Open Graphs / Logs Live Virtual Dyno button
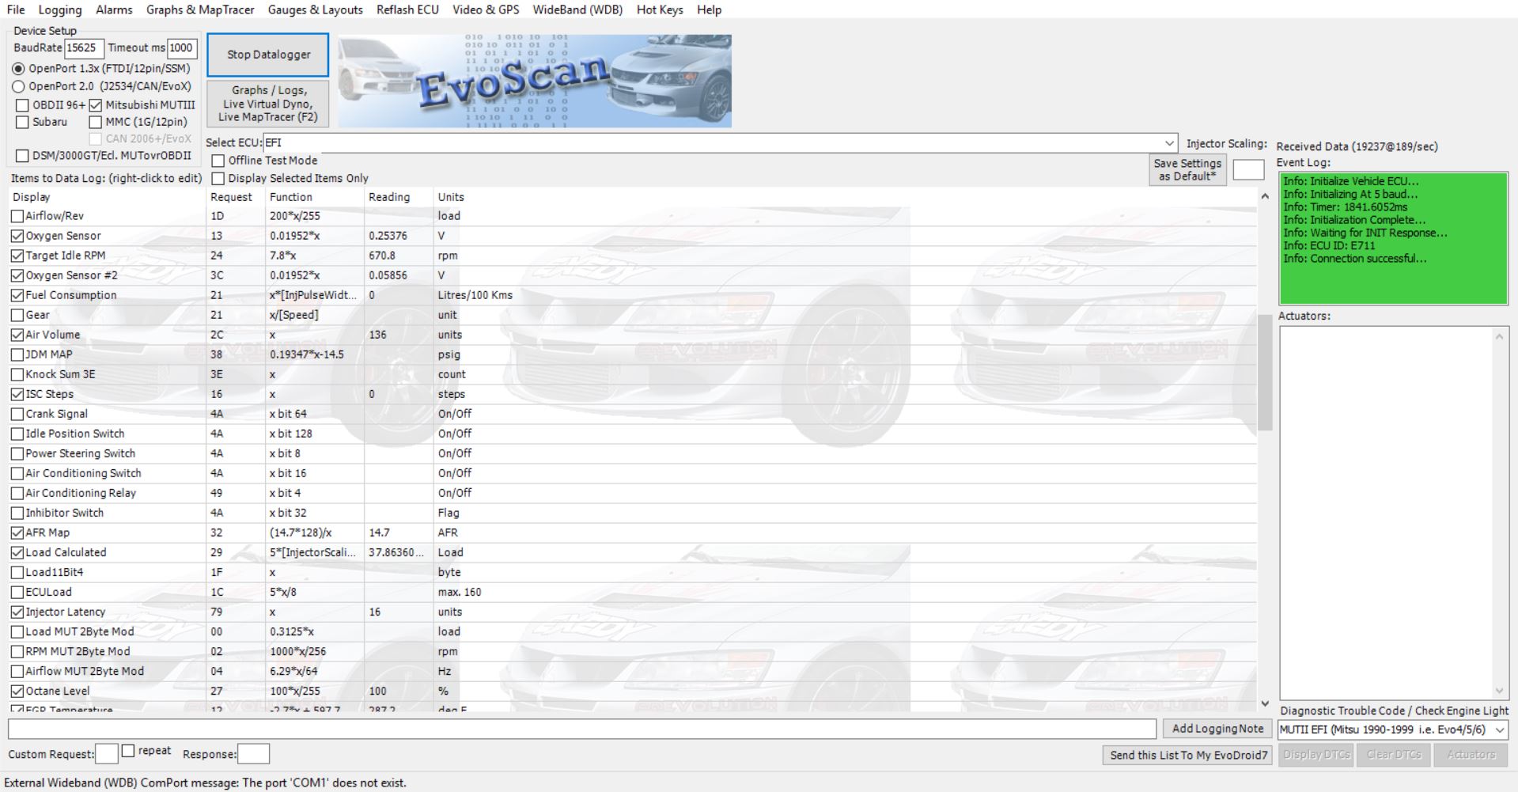 click(268, 104)
